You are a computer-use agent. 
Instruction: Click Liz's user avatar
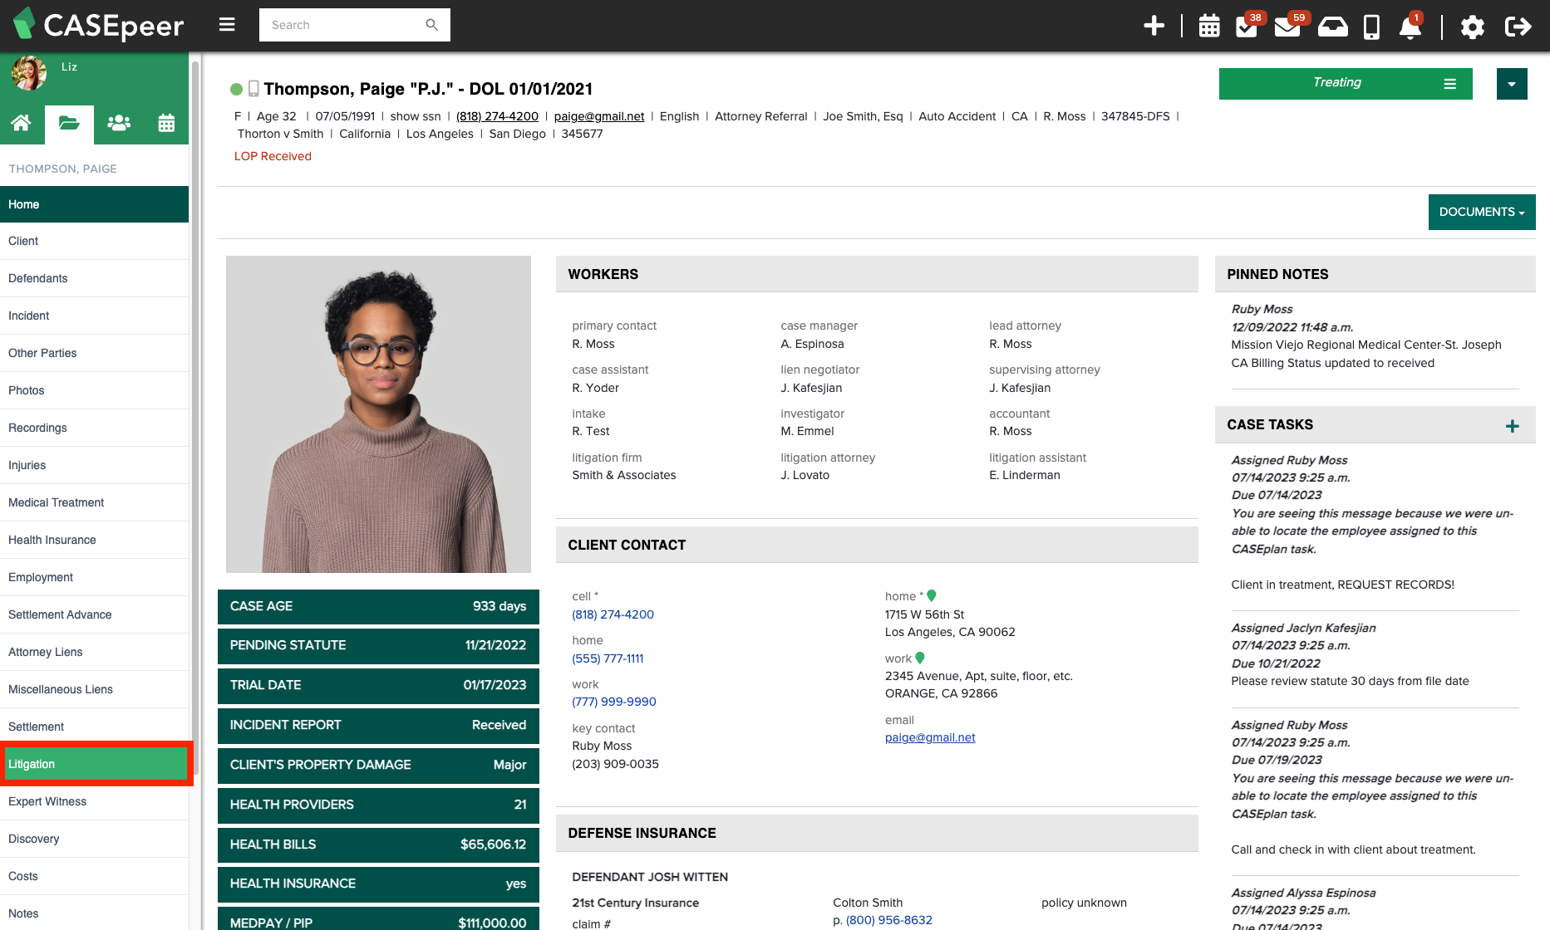click(29, 73)
